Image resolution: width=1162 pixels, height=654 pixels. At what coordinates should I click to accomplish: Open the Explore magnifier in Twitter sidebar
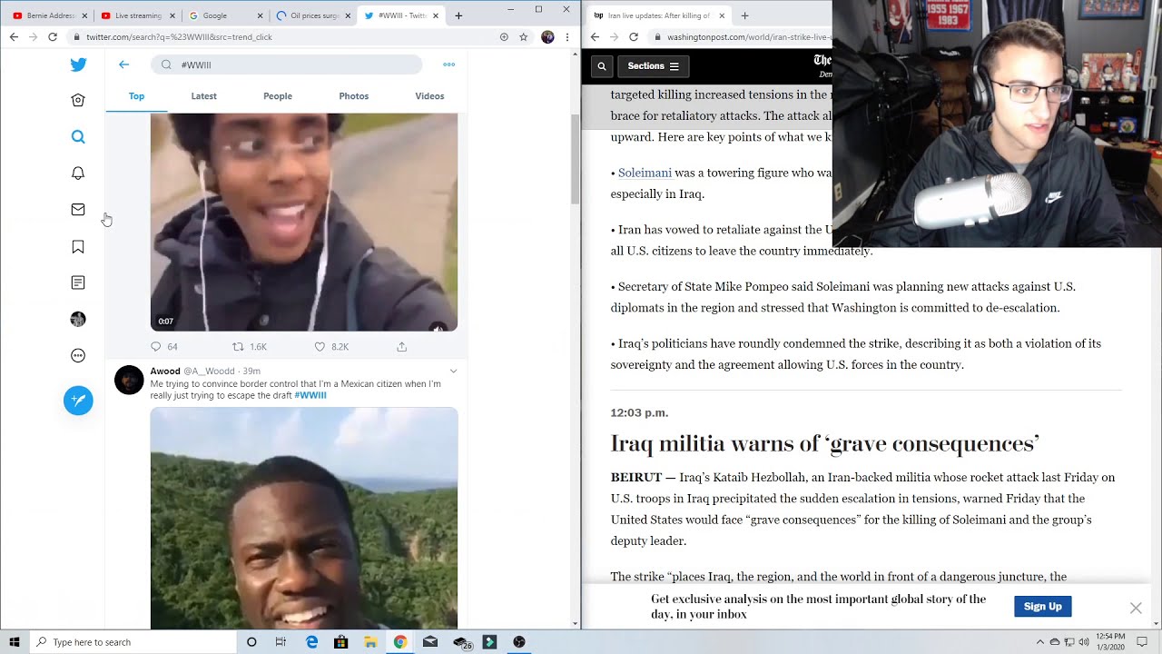tap(78, 137)
